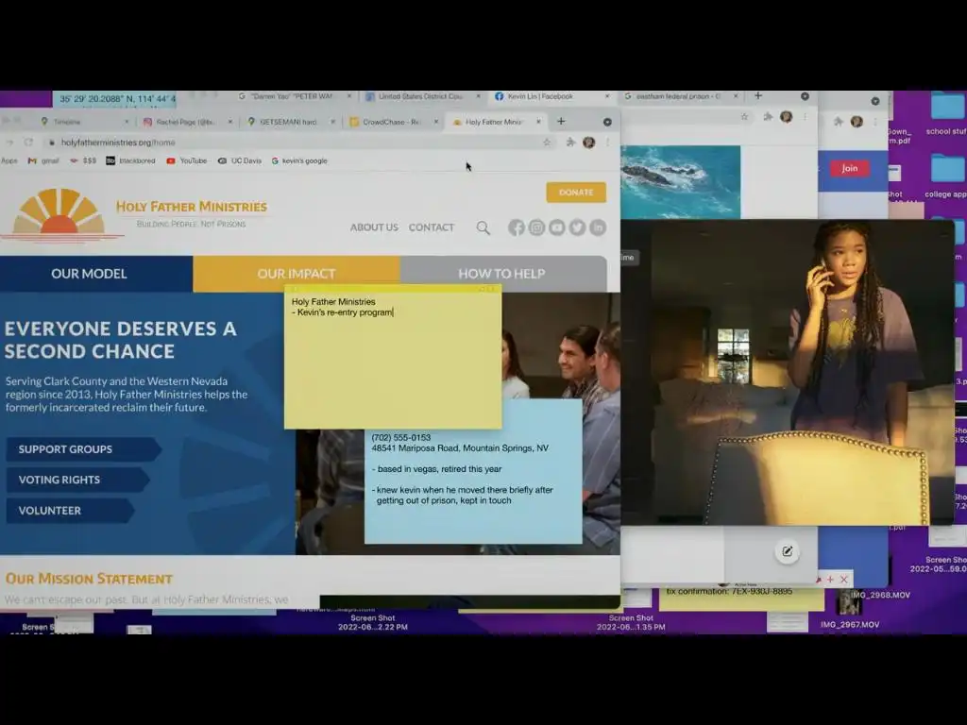The image size is (967, 725).
Task: Click the compose edit icon in the back window
Action: coord(787,551)
